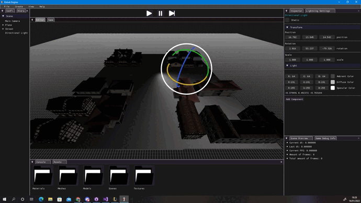Image resolution: width=361 pixels, height=203 pixels.
Task: Switch to the Console tab
Action: [x=43, y=162]
